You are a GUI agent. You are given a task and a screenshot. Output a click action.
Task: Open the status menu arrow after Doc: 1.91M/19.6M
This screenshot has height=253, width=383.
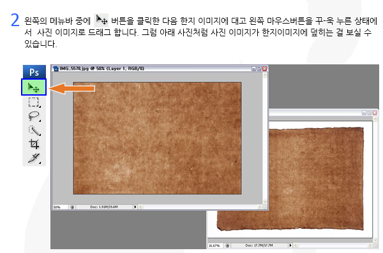tap(135, 207)
